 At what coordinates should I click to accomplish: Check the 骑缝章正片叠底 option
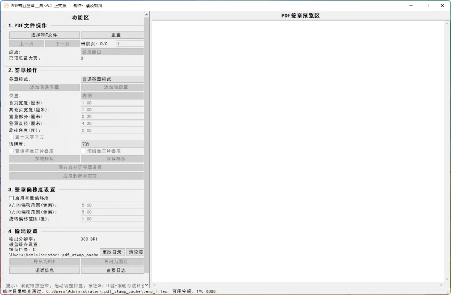point(83,151)
